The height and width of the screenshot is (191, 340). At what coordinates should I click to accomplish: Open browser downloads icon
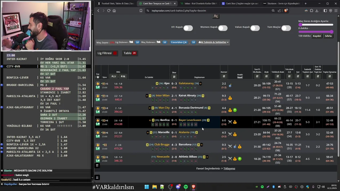click(317, 11)
